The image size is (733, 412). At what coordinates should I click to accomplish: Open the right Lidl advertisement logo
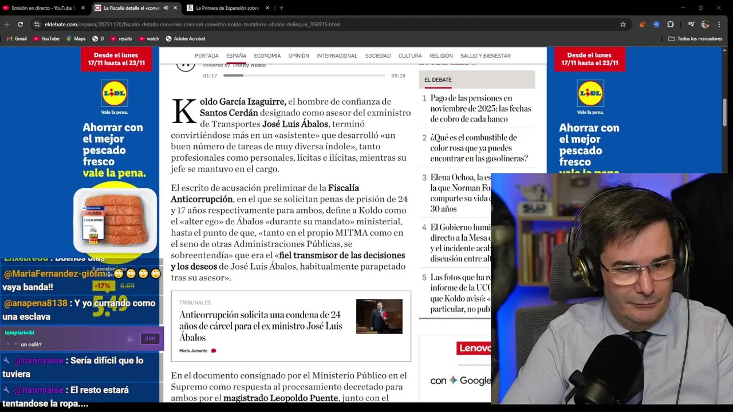(x=590, y=93)
